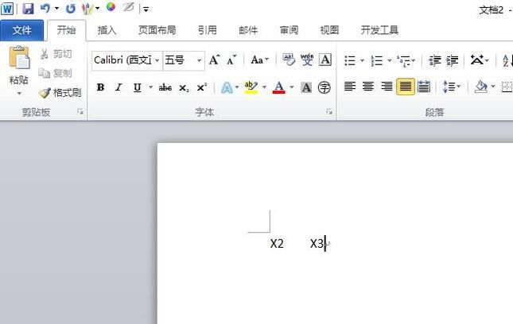Viewport: 513px width, 324px height.
Task: Click the shading paint bucket icon
Action: (x=481, y=87)
